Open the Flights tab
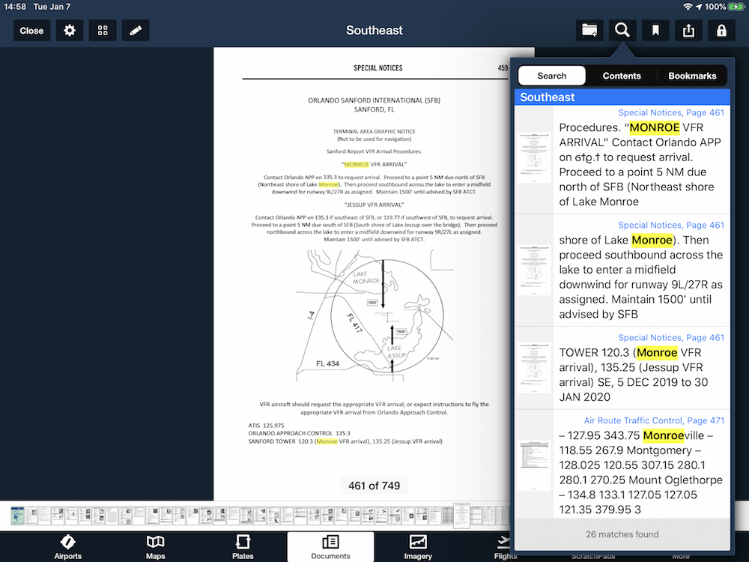749x562 pixels. click(506, 547)
